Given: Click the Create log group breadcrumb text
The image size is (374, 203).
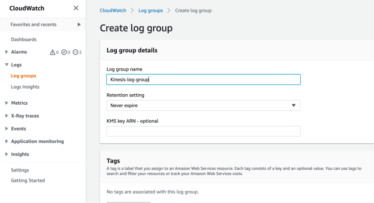Looking at the screenshot, I should pos(193,10).
